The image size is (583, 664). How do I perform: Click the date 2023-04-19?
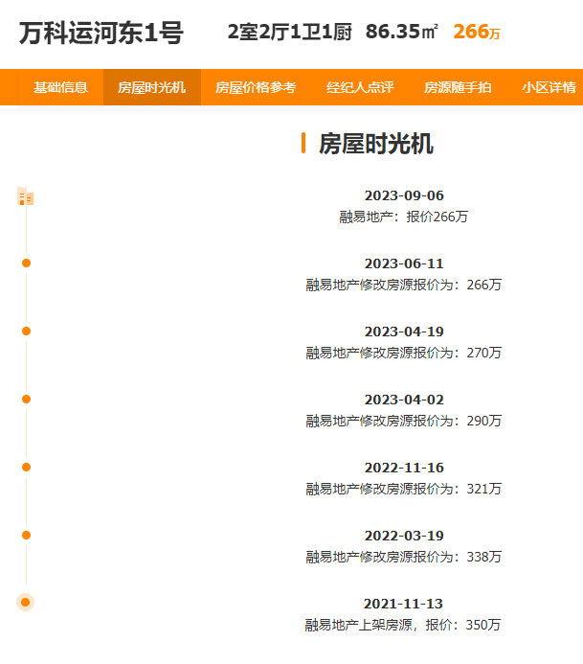coord(404,332)
